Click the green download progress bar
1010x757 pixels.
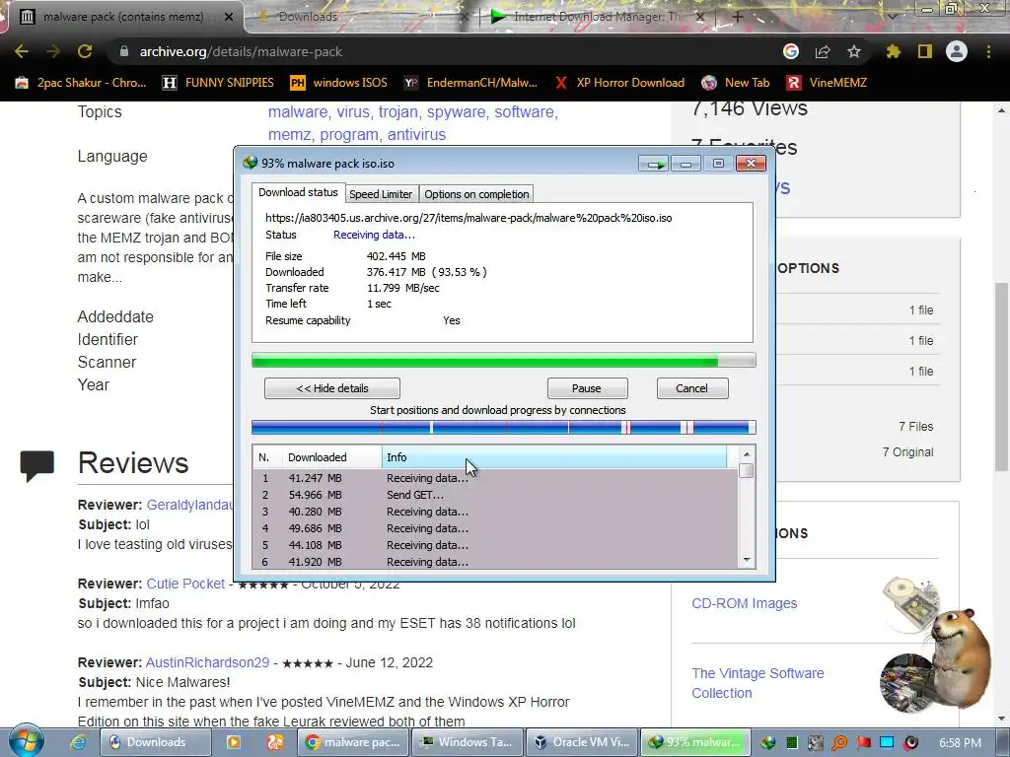(x=504, y=361)
